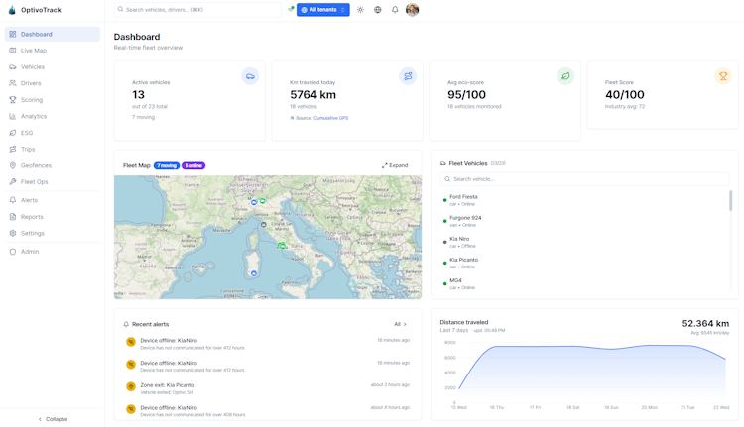Focus the Search vehicle field
The width and height of the screenshot is (744, 427).
tap(584, 179)
